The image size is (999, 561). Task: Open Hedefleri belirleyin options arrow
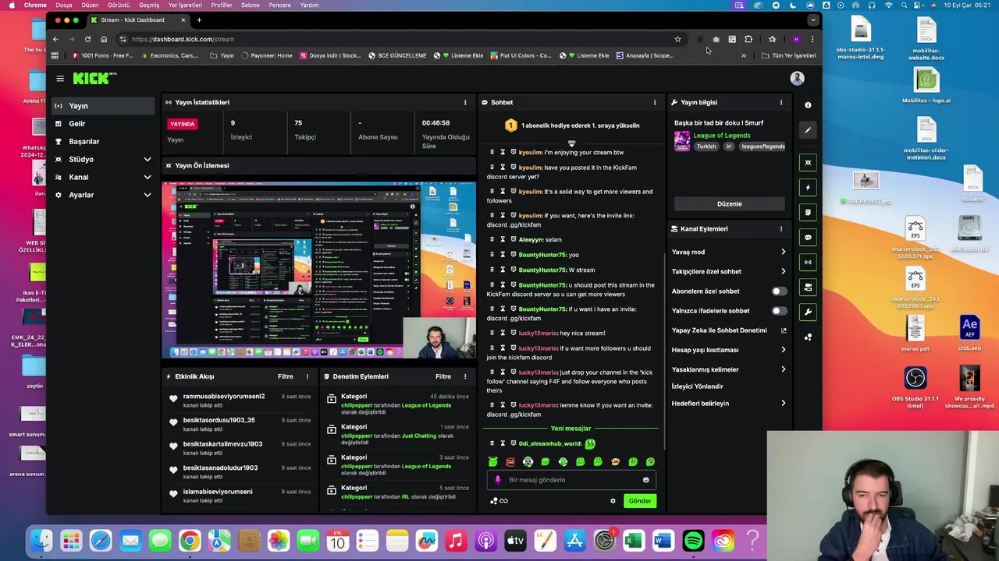pos(783,404)
